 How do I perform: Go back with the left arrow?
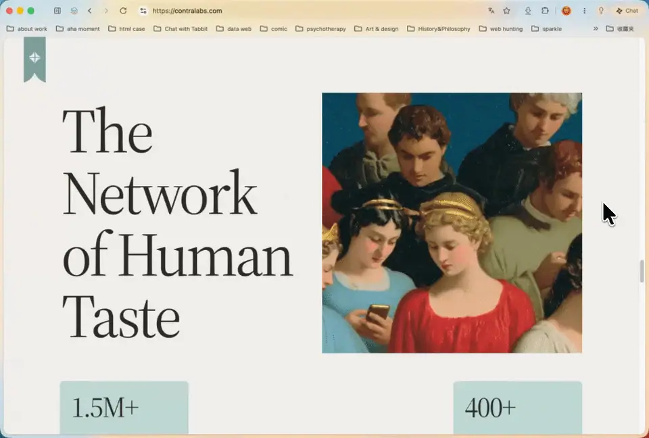point(90,11)
